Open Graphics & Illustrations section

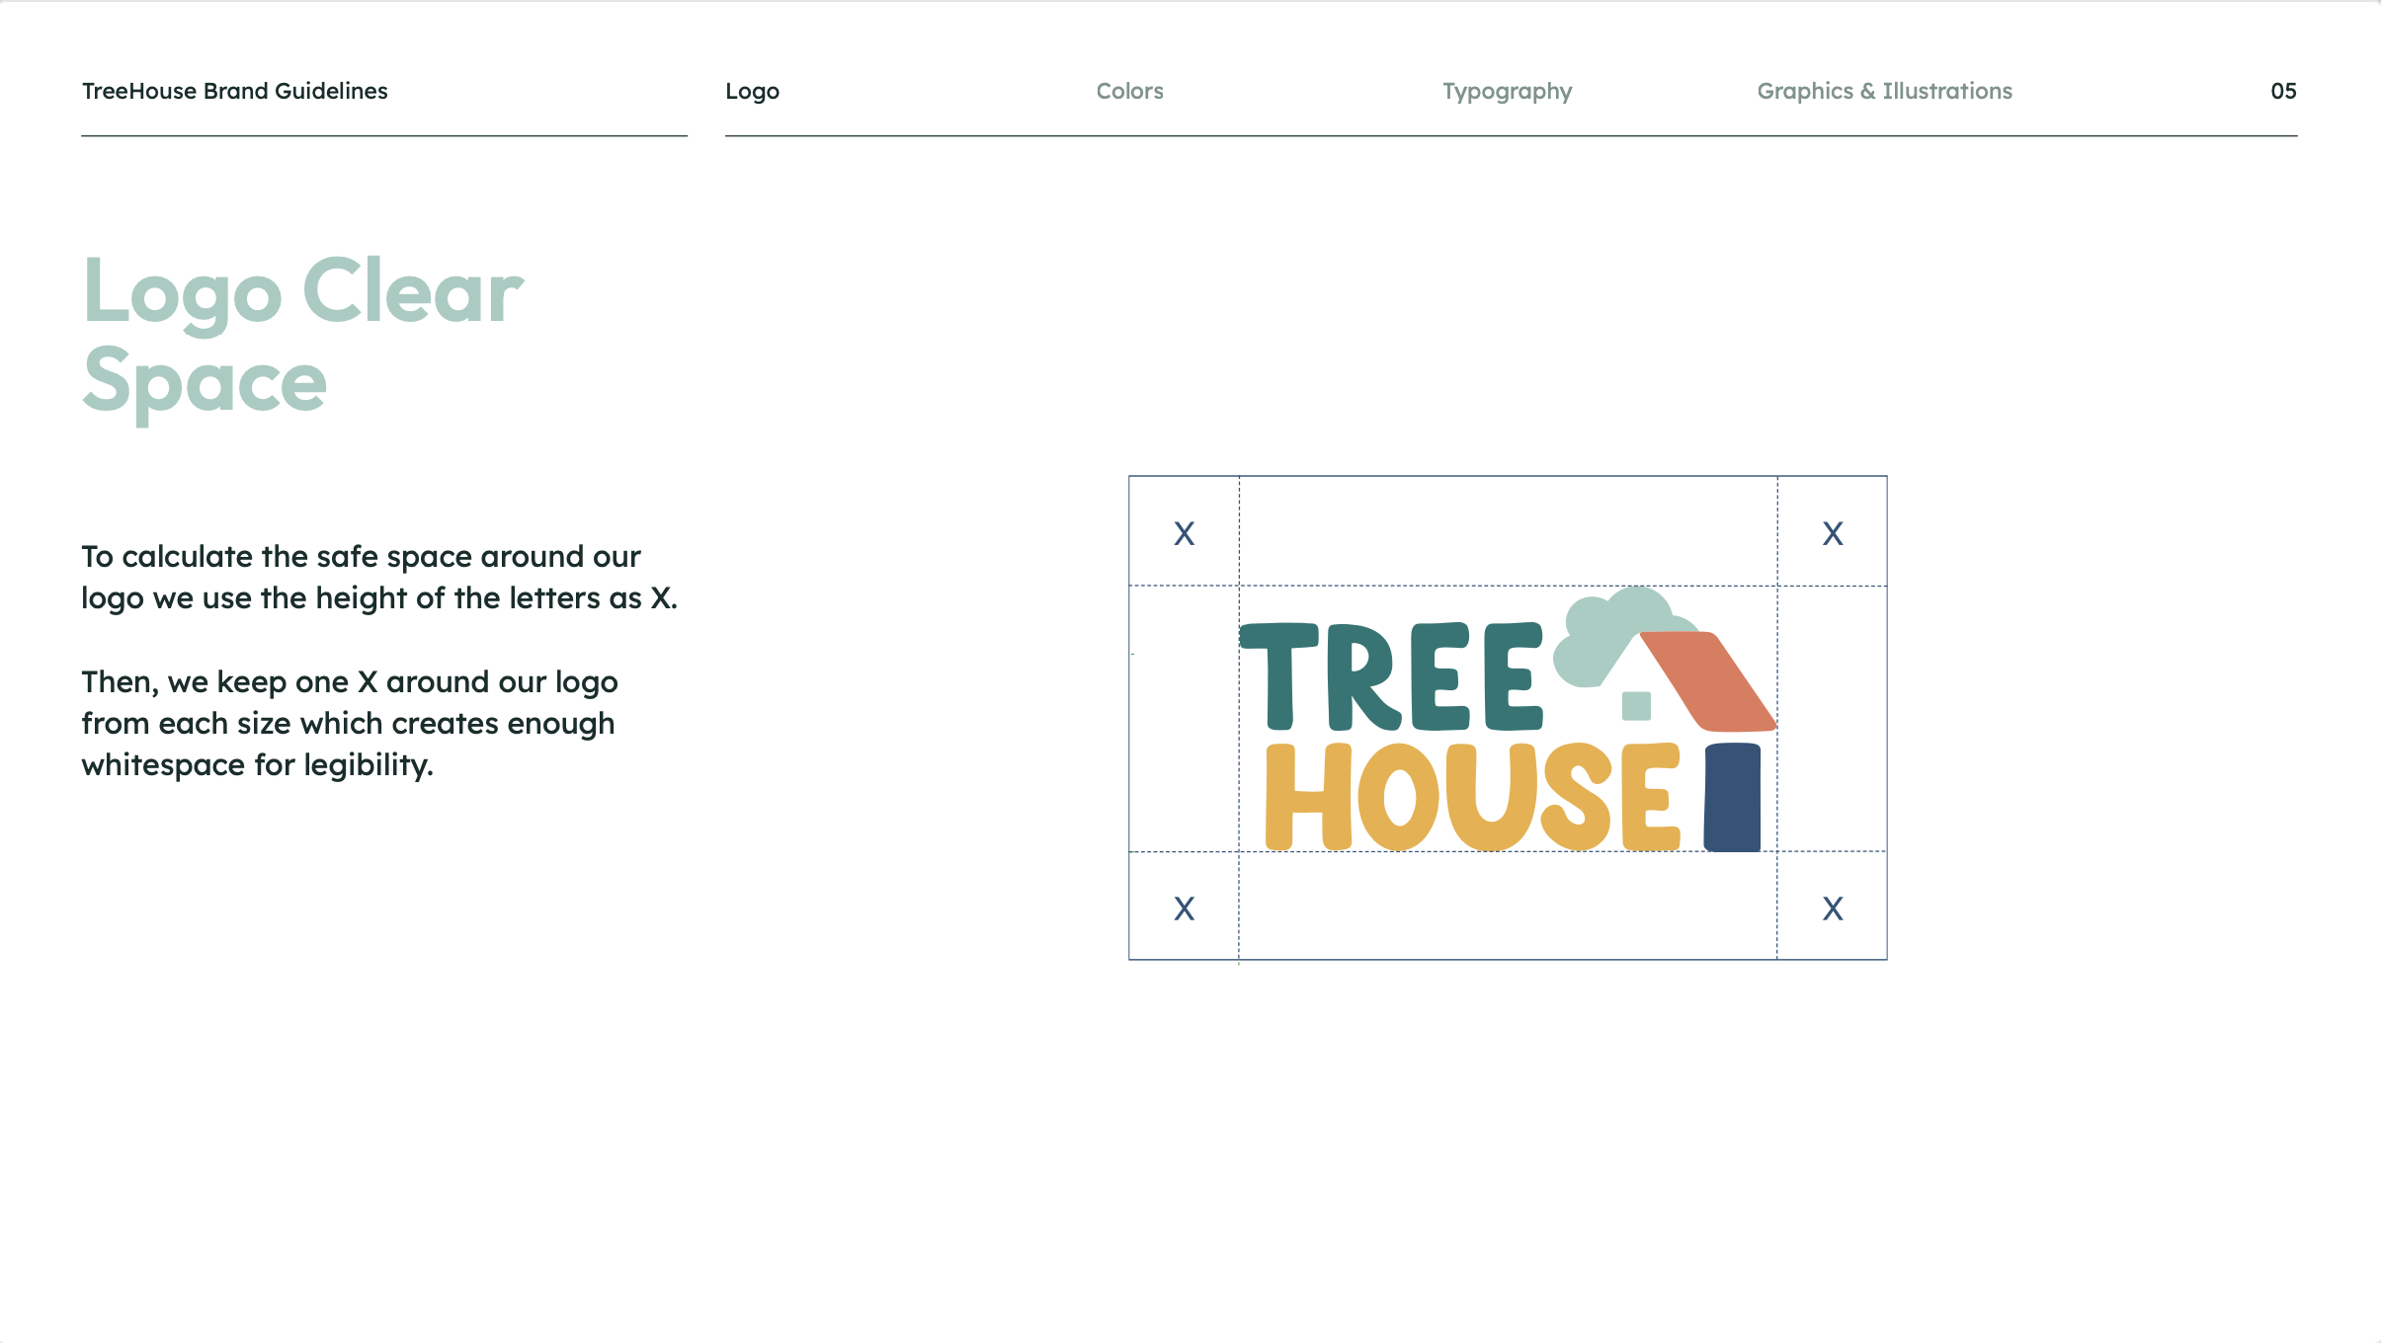[x=1884, y=91]
